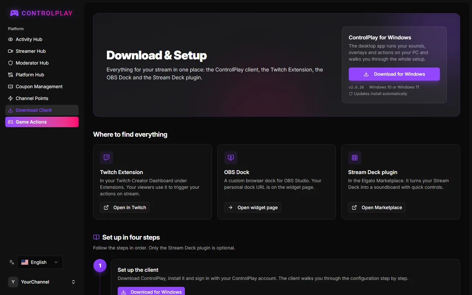
Task: Click the Set up the client step title
Action: [138, 270]
